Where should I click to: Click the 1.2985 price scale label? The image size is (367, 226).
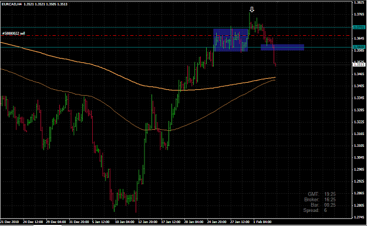[x=359, y=170]
